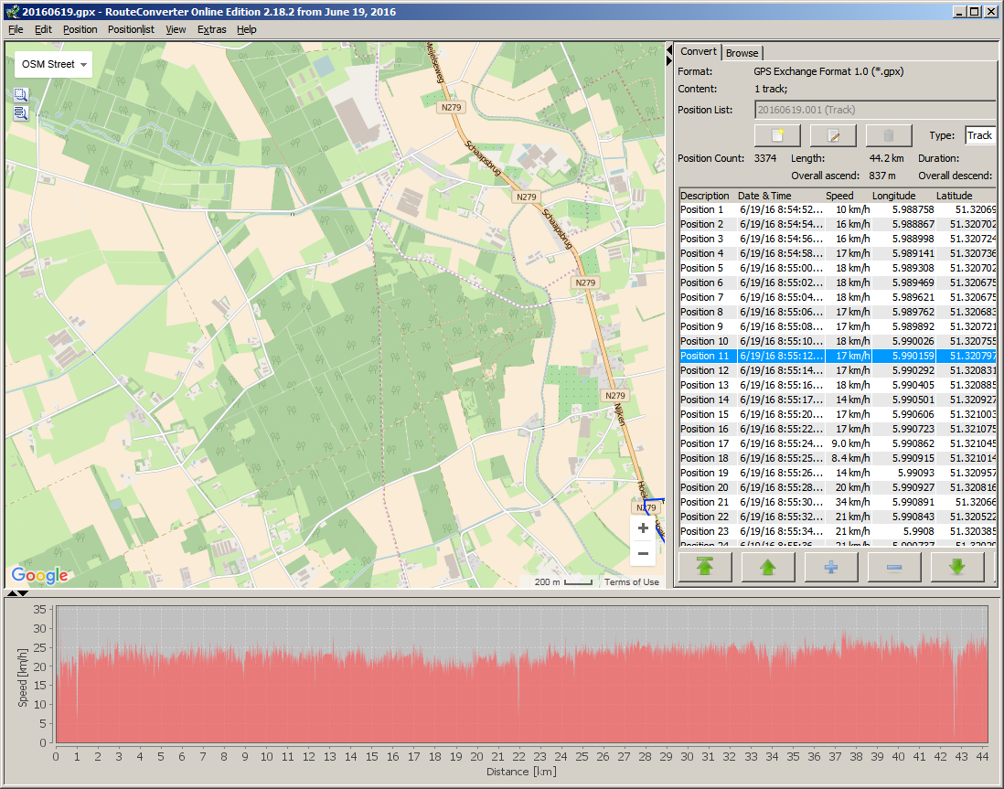1004x789 pixels.
Task: Open the Extras menu
Action: 211,29
